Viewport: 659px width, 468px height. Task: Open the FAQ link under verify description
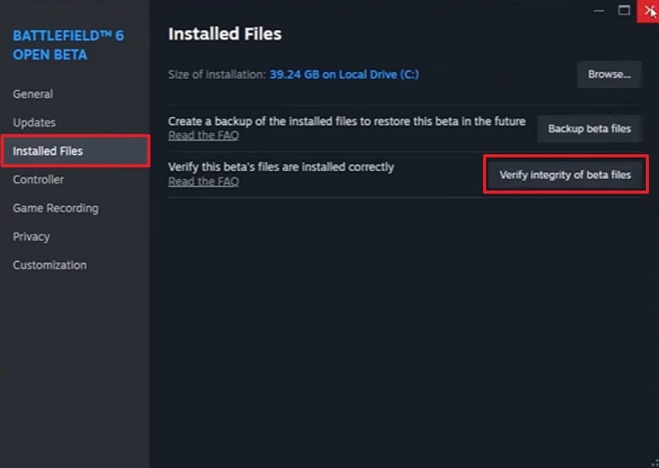click(203, 181)
